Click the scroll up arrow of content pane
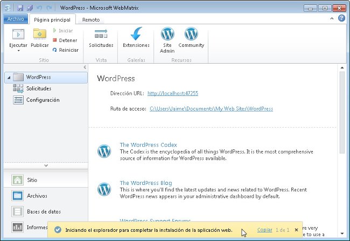 [342, 67]
